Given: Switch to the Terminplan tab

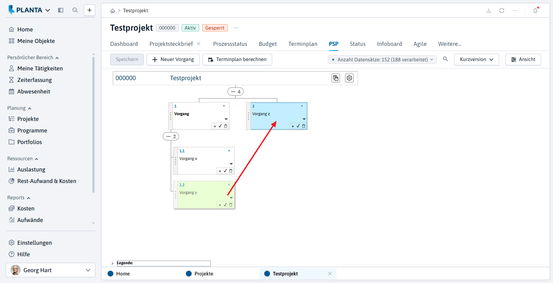Looking at the screenshot, I should [x=303, y=44].
